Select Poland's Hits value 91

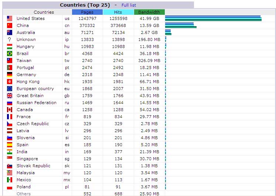click(x=118, y=187)
